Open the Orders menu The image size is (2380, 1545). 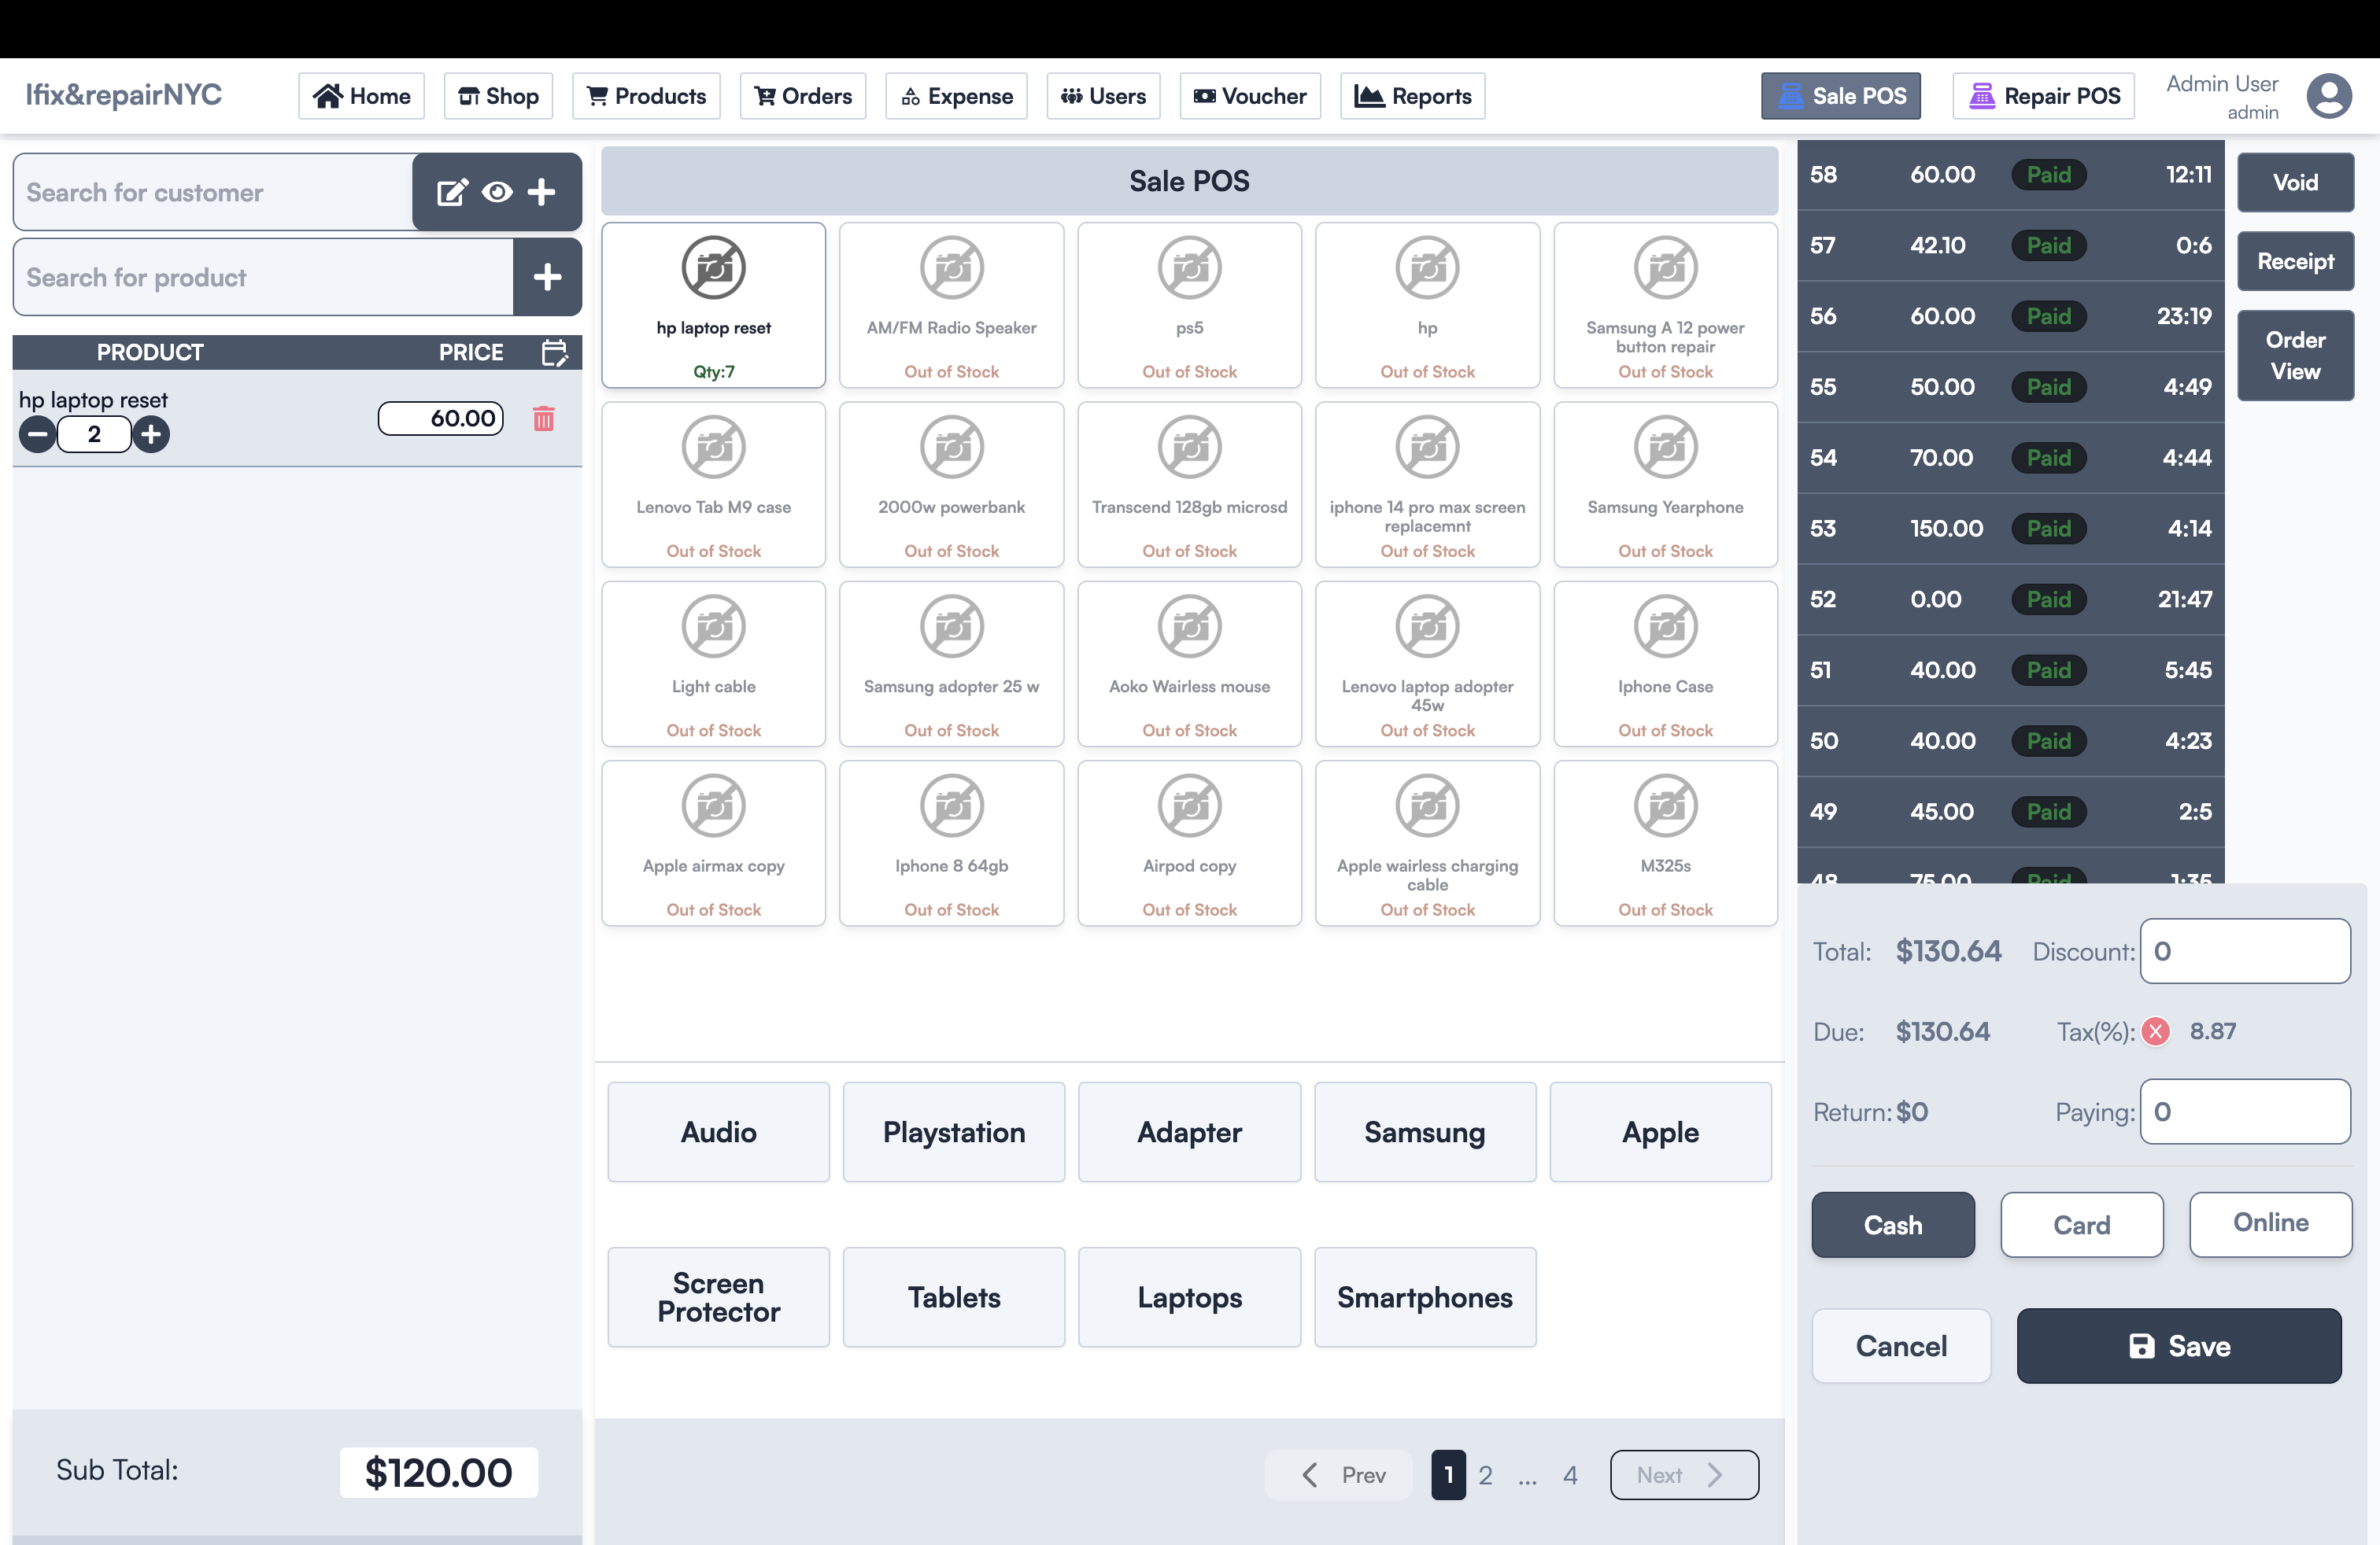pyautogui.click(x=803, y=95)
